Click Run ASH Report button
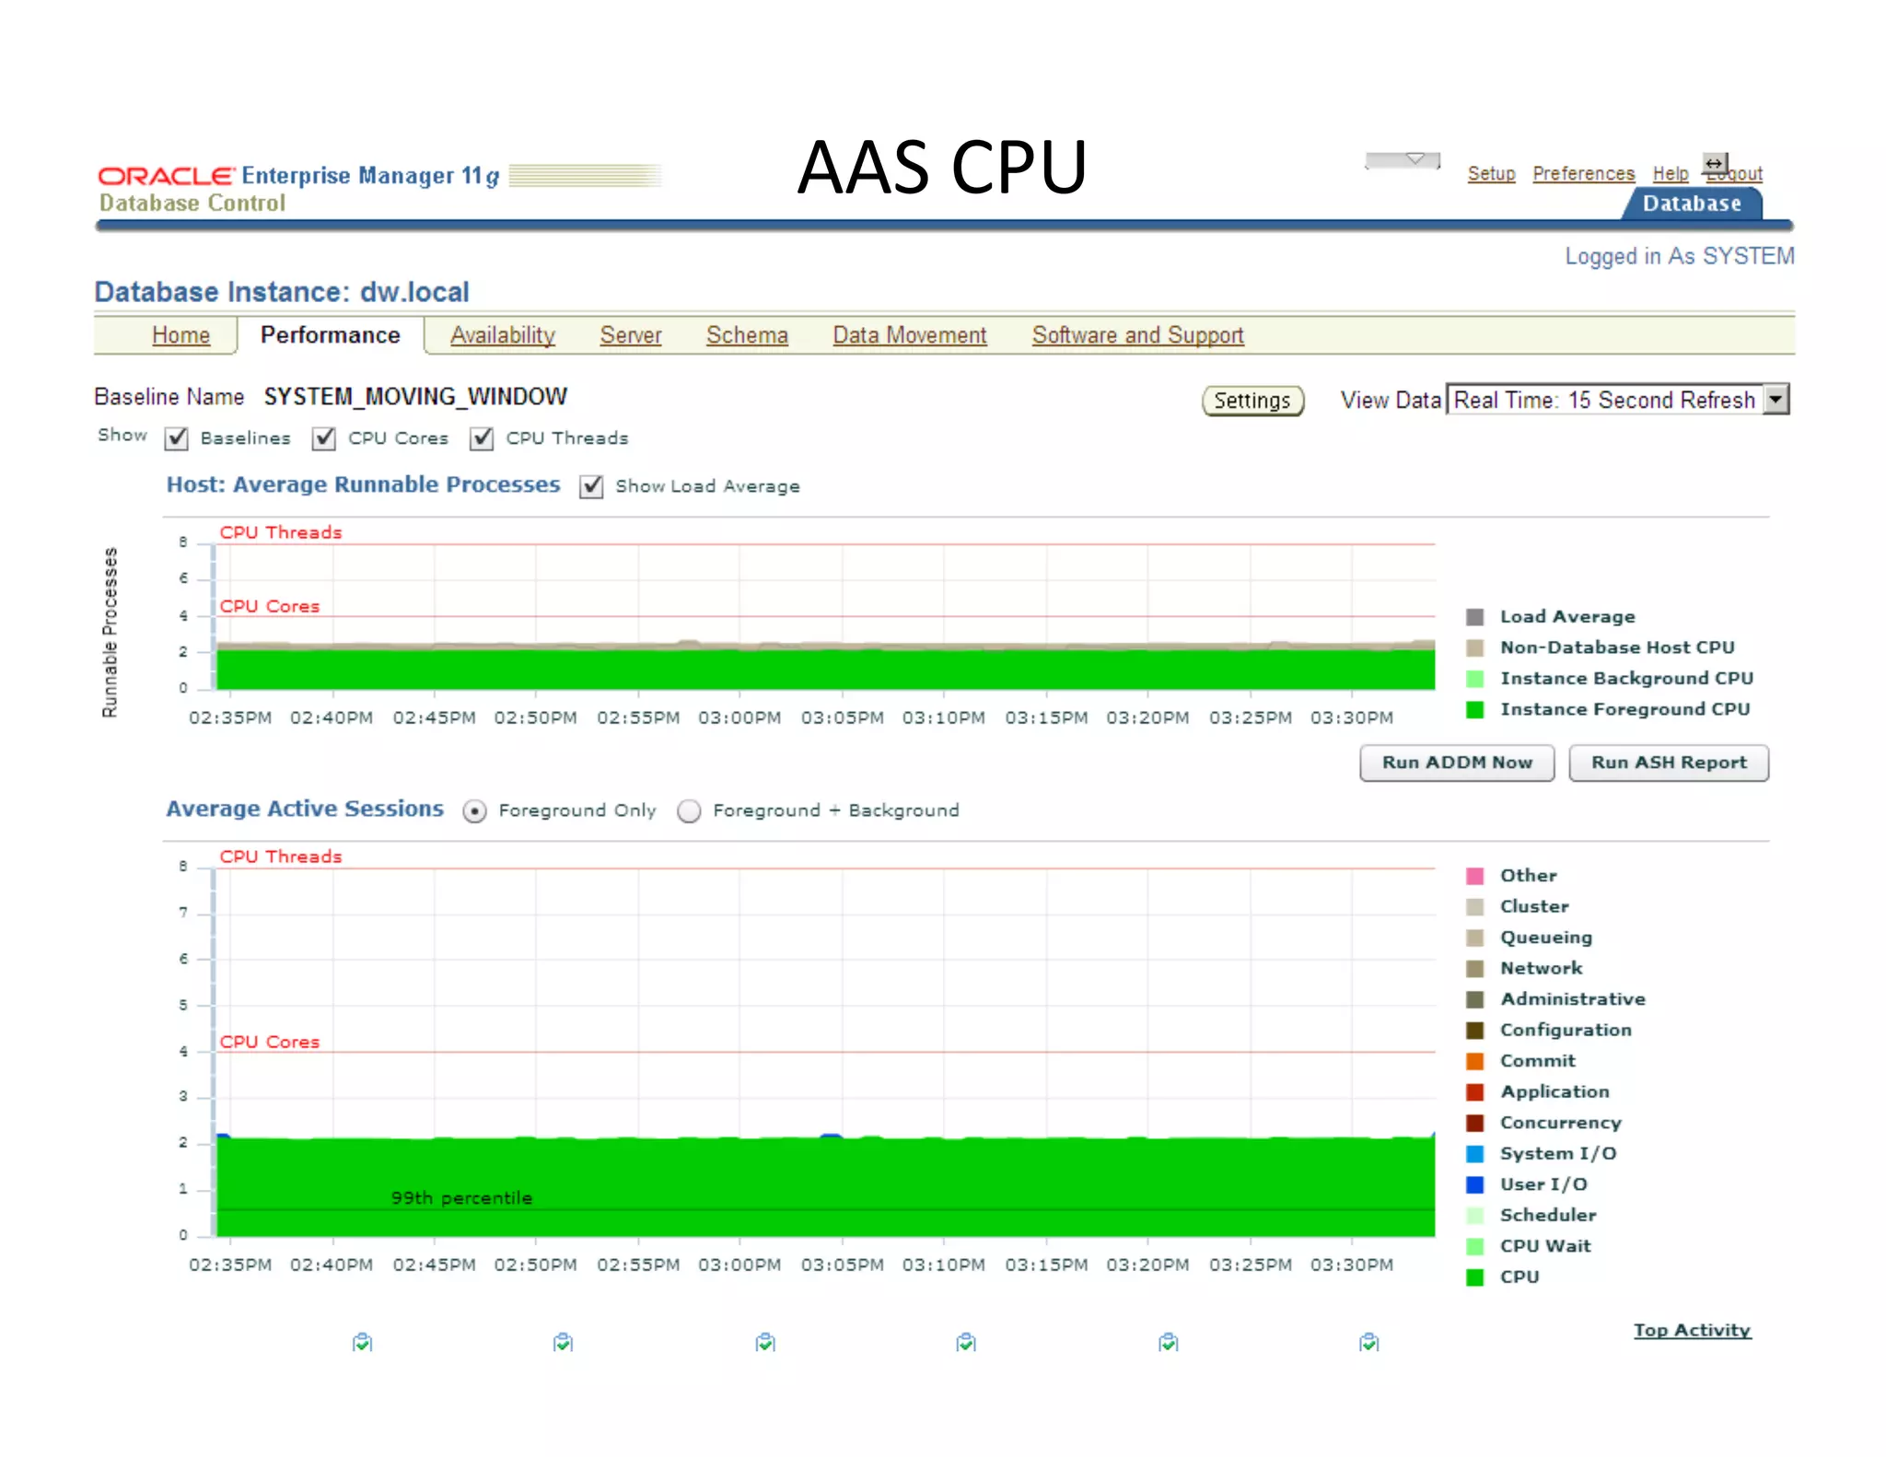Screen dimensions: 1886x1457 point(1669,763)
